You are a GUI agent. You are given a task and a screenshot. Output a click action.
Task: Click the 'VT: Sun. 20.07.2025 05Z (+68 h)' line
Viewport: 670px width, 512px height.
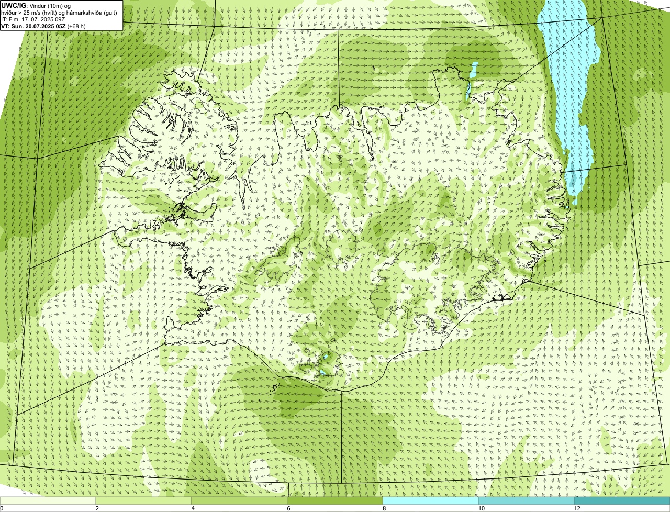pos(43,26)
